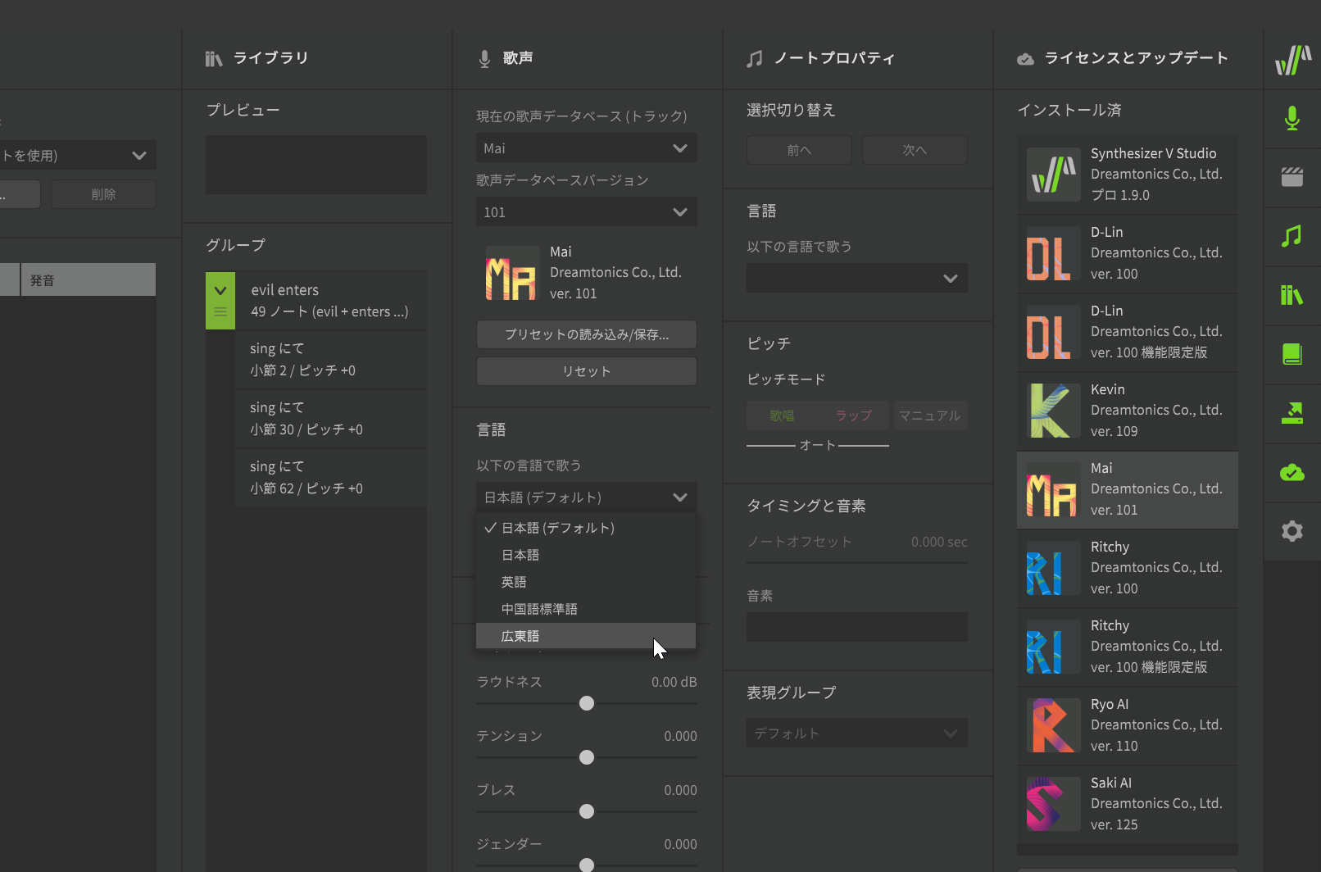Click the 前へ selection button
This screenshot has width=1321, height=872.
click(799, 150)
